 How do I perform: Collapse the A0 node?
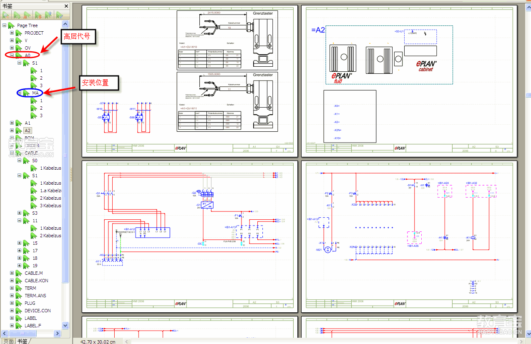pyautogui.click(x=12, y=55)
